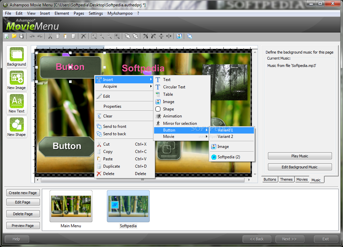
Task: Click Send to front
Action: pyautogui.click(x=124, y=127)
